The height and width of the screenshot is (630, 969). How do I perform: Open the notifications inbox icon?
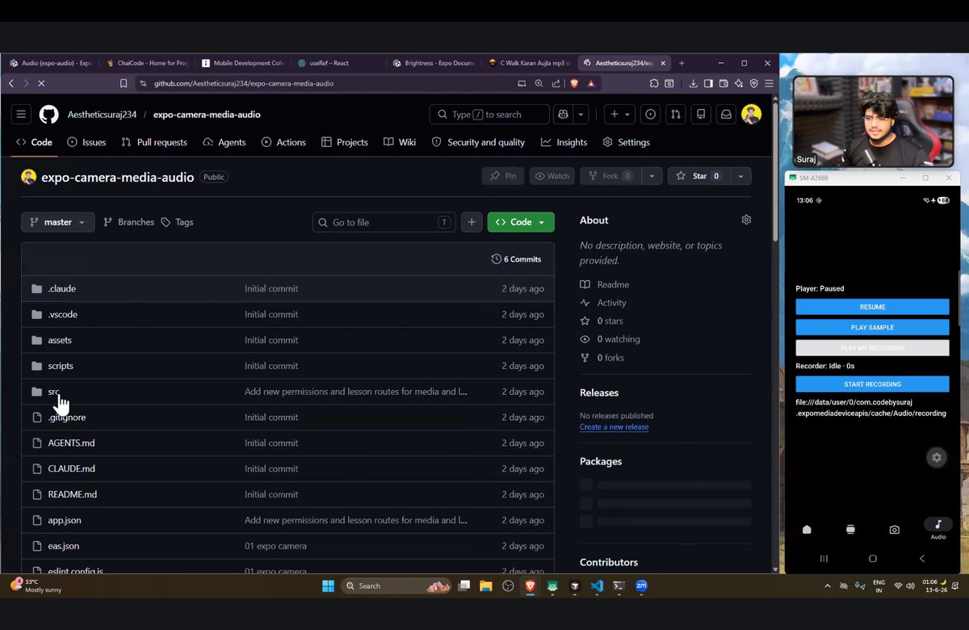coord(726,115)
